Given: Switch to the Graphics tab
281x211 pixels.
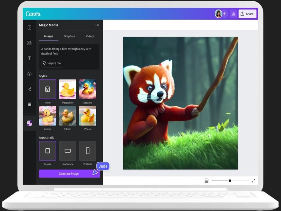Looking at the screenshot, I should pyautogui.click(x=69, y=36).
